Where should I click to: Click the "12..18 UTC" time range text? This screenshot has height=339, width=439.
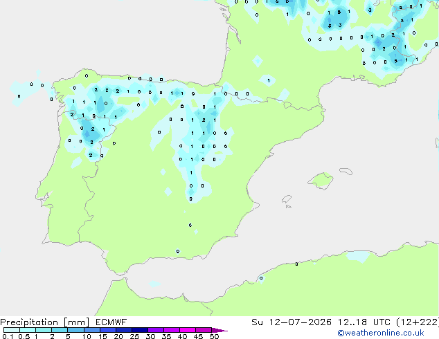click(x=364, y=322)
